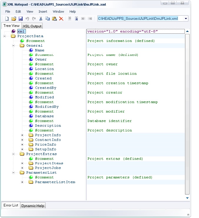This screenshot has width=199, height=218.
Task: Click the blue Database element icon
Action: [31, 116]
